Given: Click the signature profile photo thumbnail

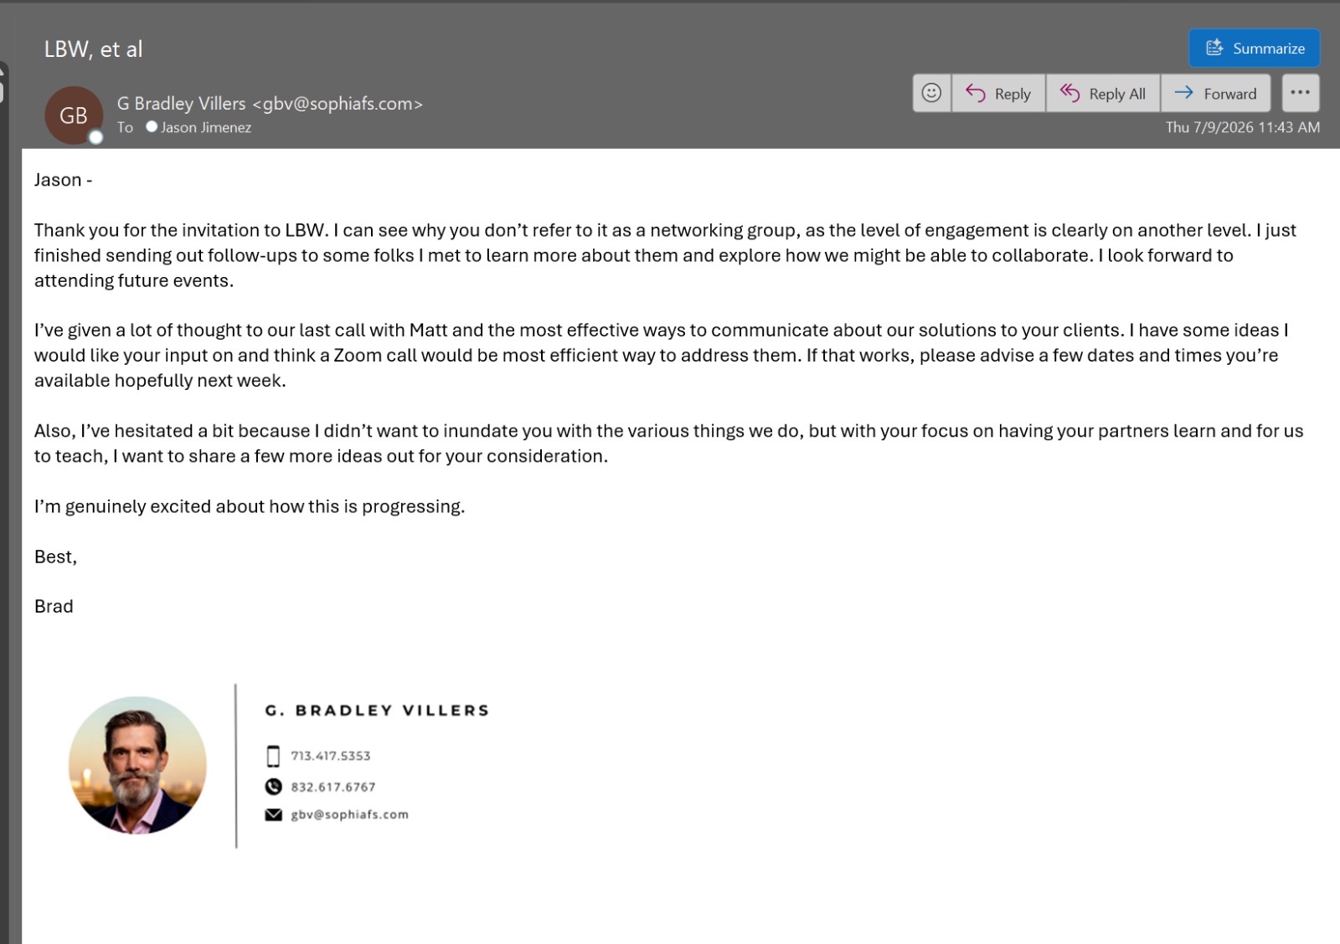Looking at the screenshot, I should 137,765.
